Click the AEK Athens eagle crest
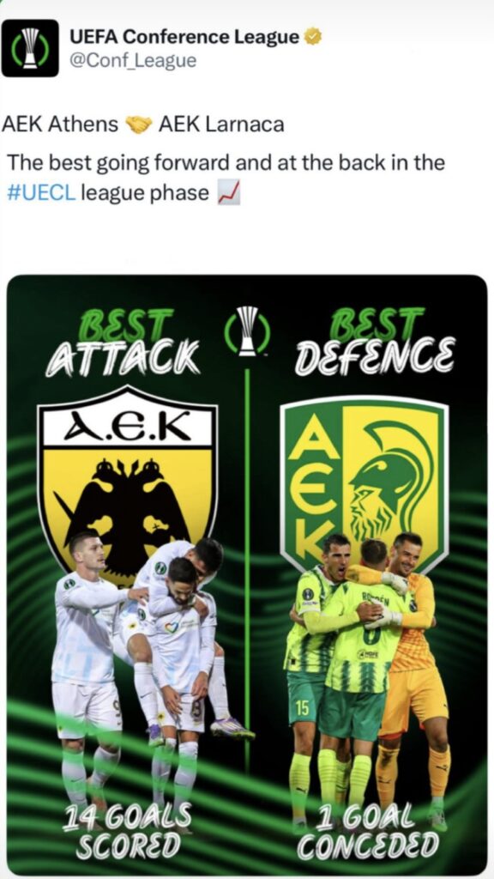Viewport: 494px width, 879px height. [x=128, y=476]
